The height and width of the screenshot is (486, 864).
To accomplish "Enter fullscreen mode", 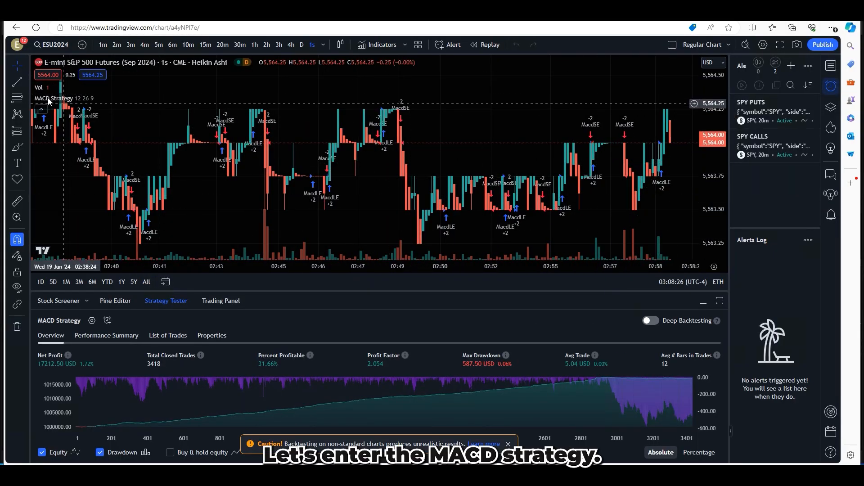I will (780, 45).
